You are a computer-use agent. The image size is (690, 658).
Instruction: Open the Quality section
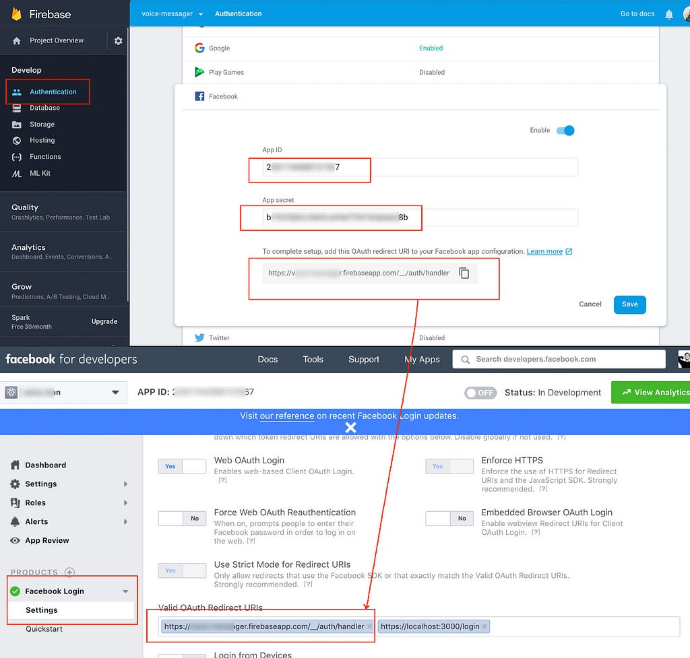click(64, 211)
